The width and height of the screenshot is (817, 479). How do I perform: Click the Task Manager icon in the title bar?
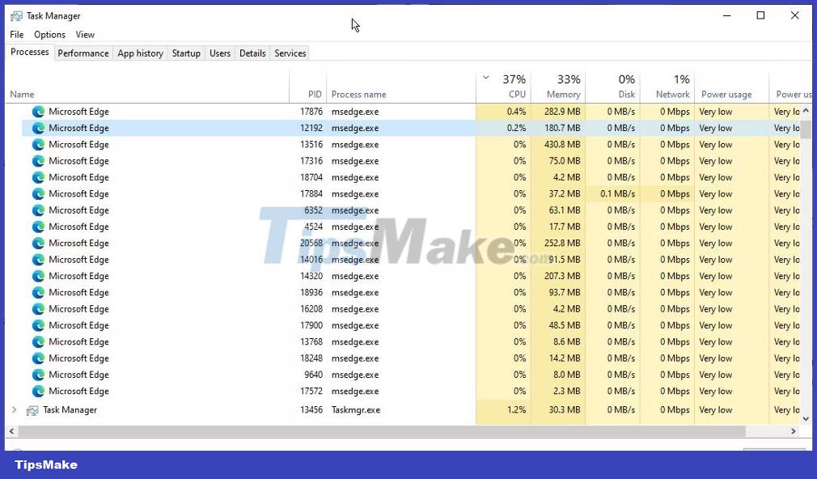click(x=16, y=15)
